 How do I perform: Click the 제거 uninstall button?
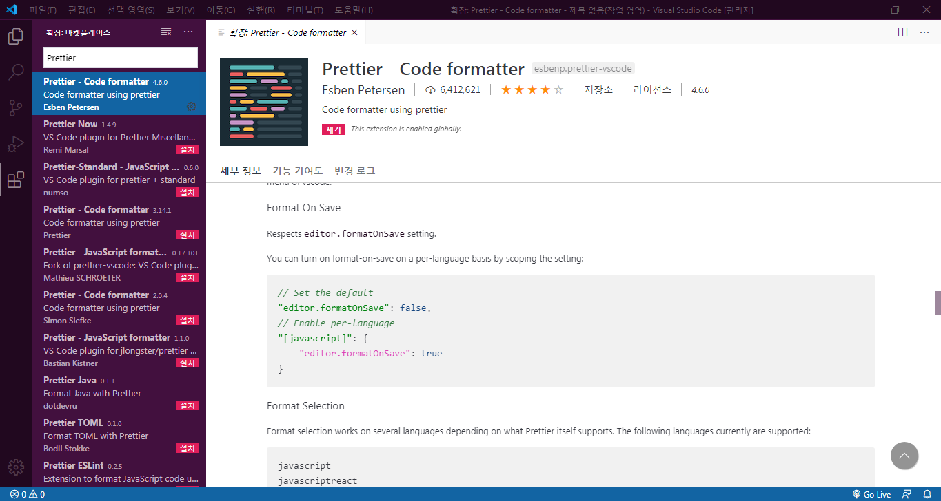point(333,129)
